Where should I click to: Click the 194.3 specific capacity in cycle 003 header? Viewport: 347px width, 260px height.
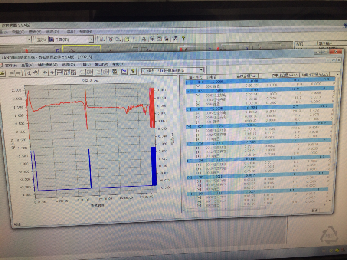coord(323,106)
